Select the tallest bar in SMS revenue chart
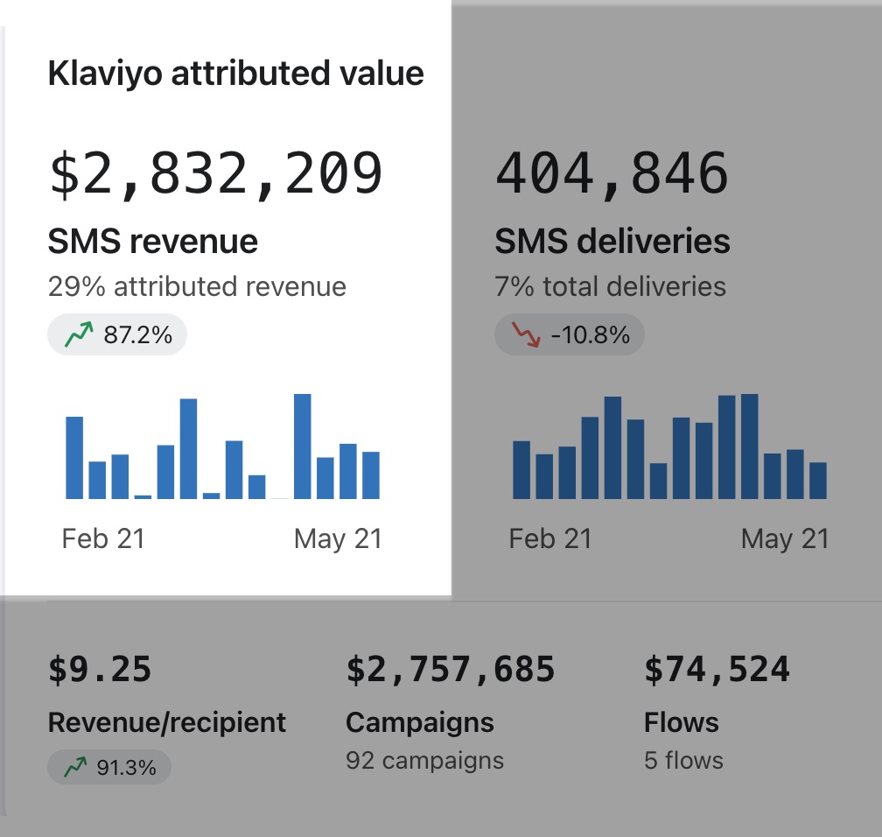This screenshot has height=837, width=882. point(303,447)
